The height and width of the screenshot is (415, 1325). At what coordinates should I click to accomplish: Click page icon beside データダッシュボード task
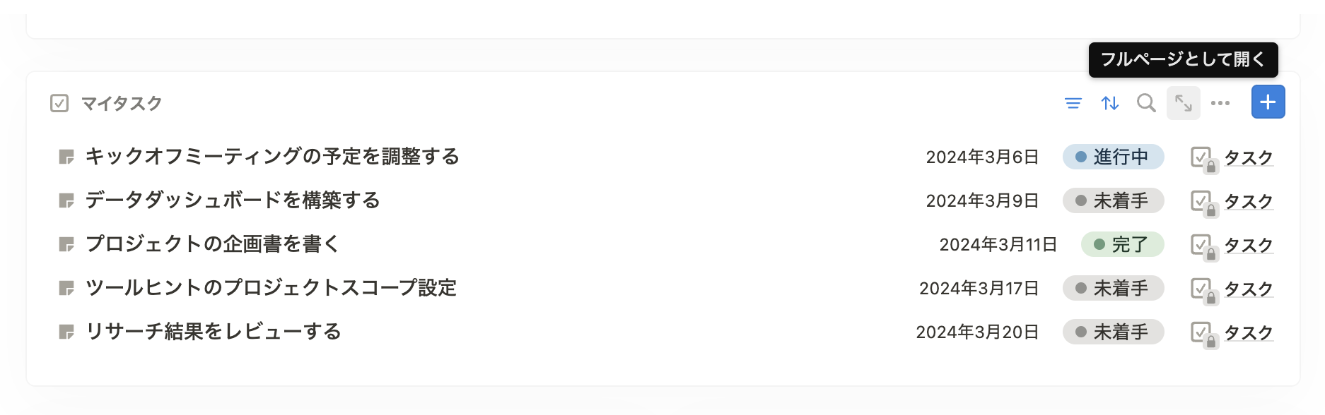point(66,200)
